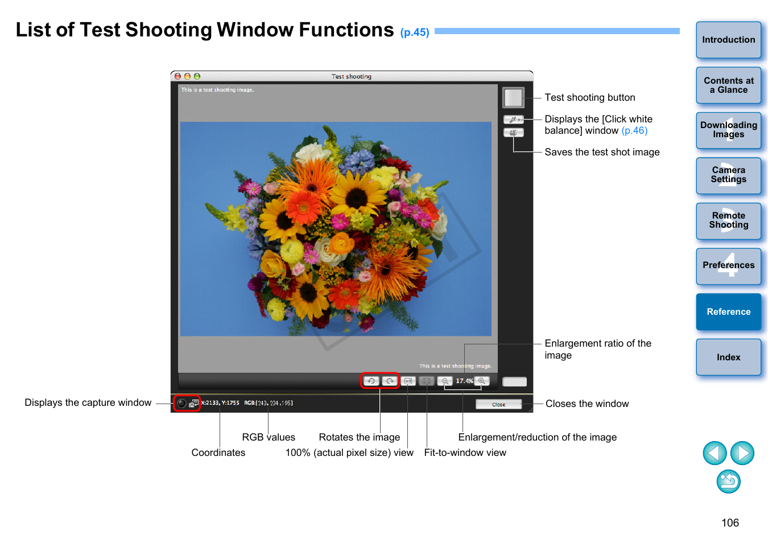Jump to Camera Settings chapter
768x543 pixels.
(728, 175)
